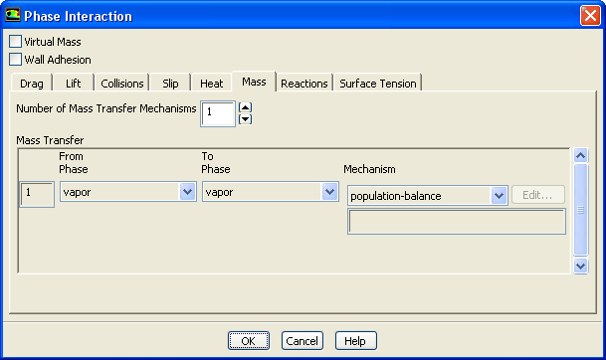Open the From Phase dropdown
Screen dimensions: 606x360
128,192
